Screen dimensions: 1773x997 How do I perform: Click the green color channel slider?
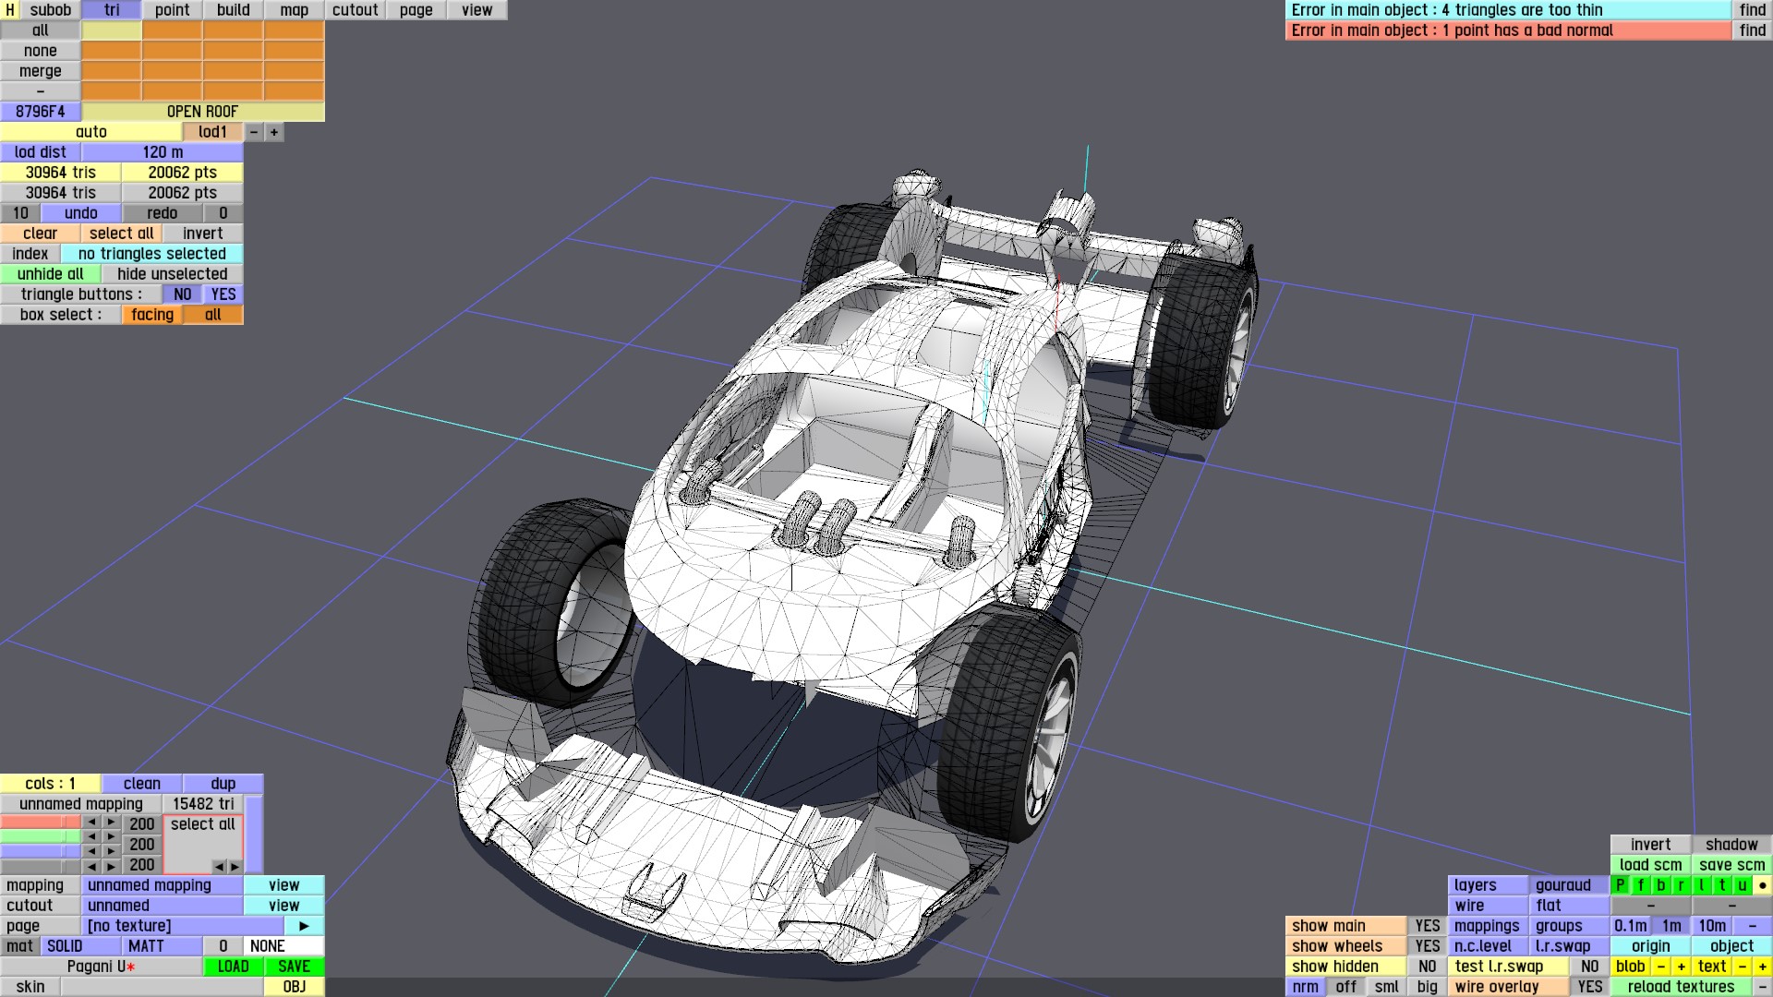[x=41, y=836]
